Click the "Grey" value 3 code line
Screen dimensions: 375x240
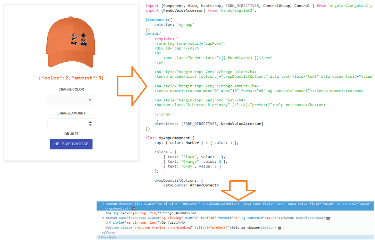192,166
